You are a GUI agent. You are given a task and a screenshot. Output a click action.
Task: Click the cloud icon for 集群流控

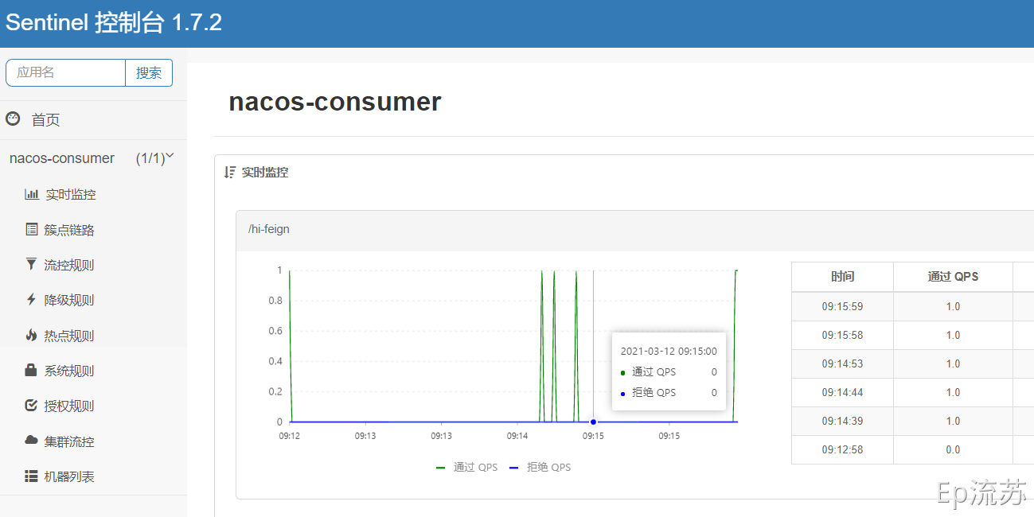tap(32, 440)
